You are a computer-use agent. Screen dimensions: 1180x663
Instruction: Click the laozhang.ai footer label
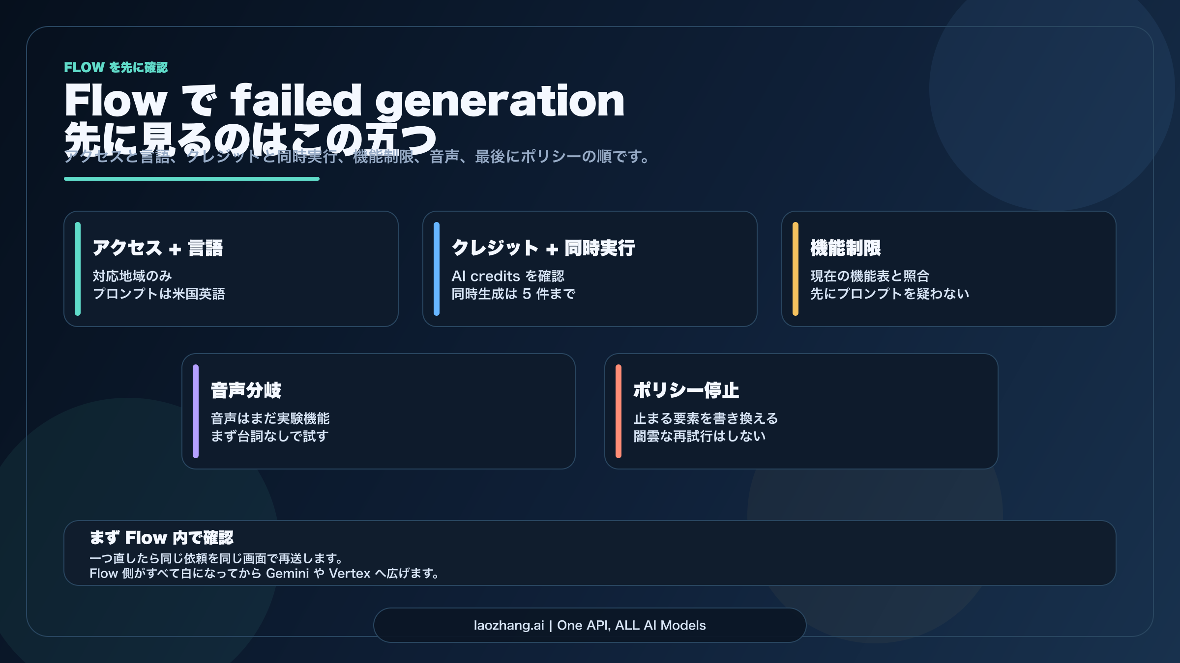[x=590, y=625]
